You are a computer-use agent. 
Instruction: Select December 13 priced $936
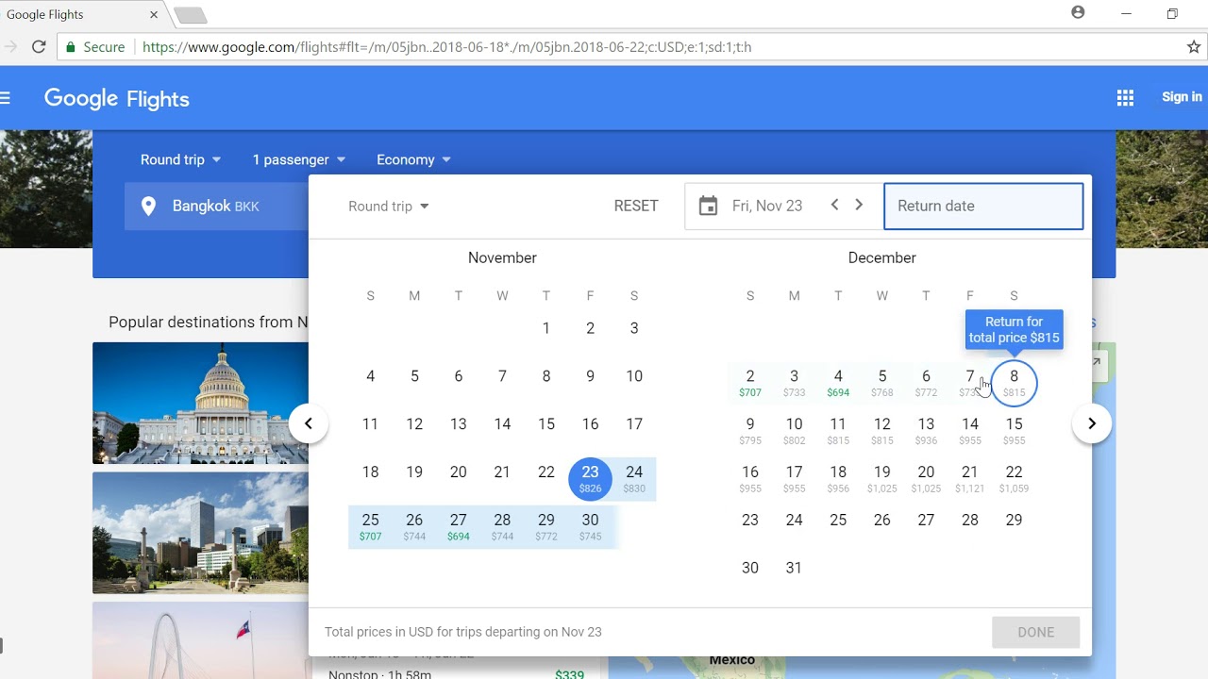pyautogui.click(x=926, y=430)
